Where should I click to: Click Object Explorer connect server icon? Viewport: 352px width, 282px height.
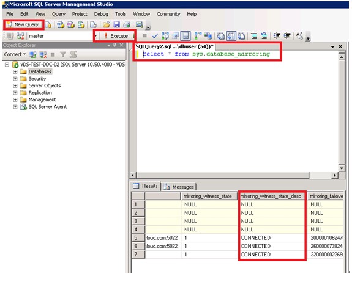tap(33, 54)
